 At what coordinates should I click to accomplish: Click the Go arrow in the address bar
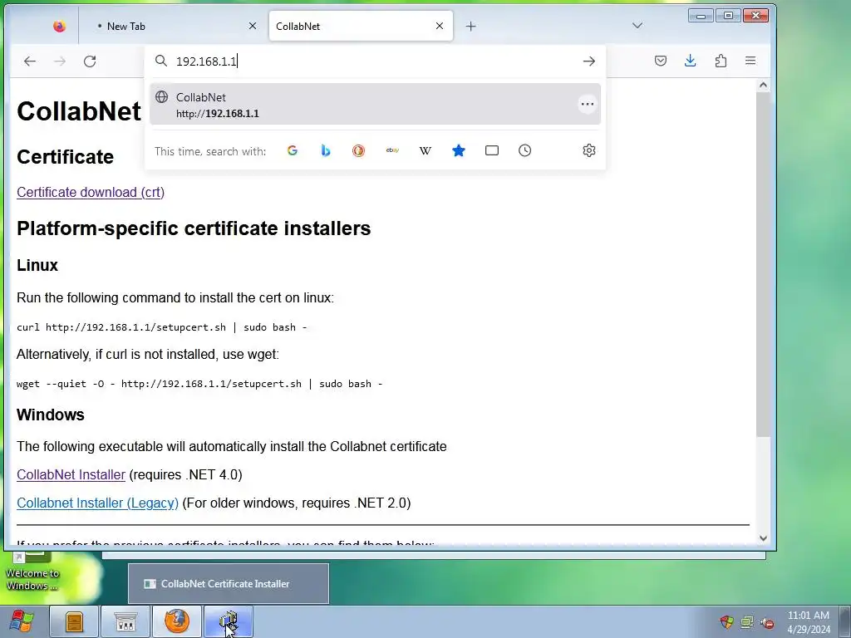pyautogui.click(x=589, y=61)
